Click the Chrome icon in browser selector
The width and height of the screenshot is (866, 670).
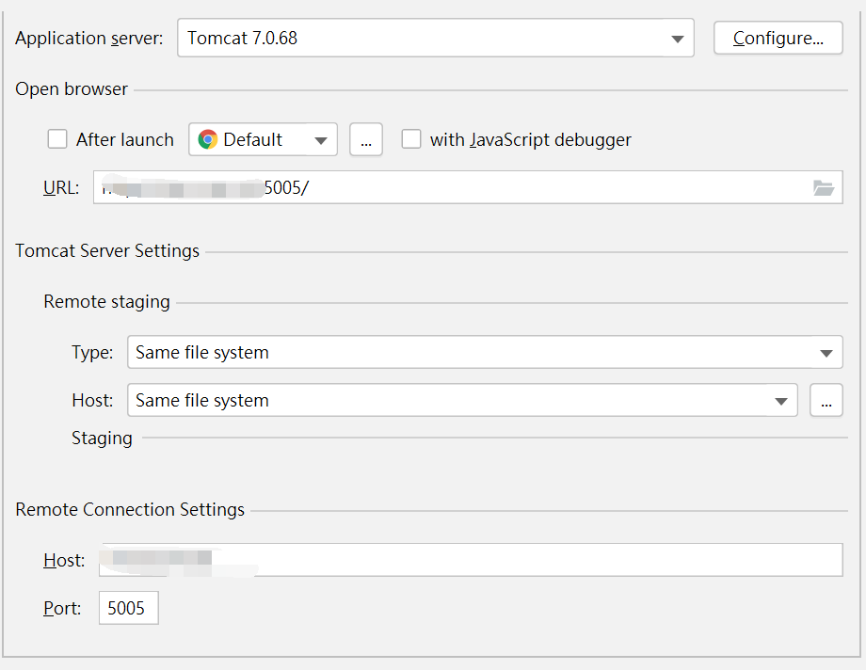[208, 140]
